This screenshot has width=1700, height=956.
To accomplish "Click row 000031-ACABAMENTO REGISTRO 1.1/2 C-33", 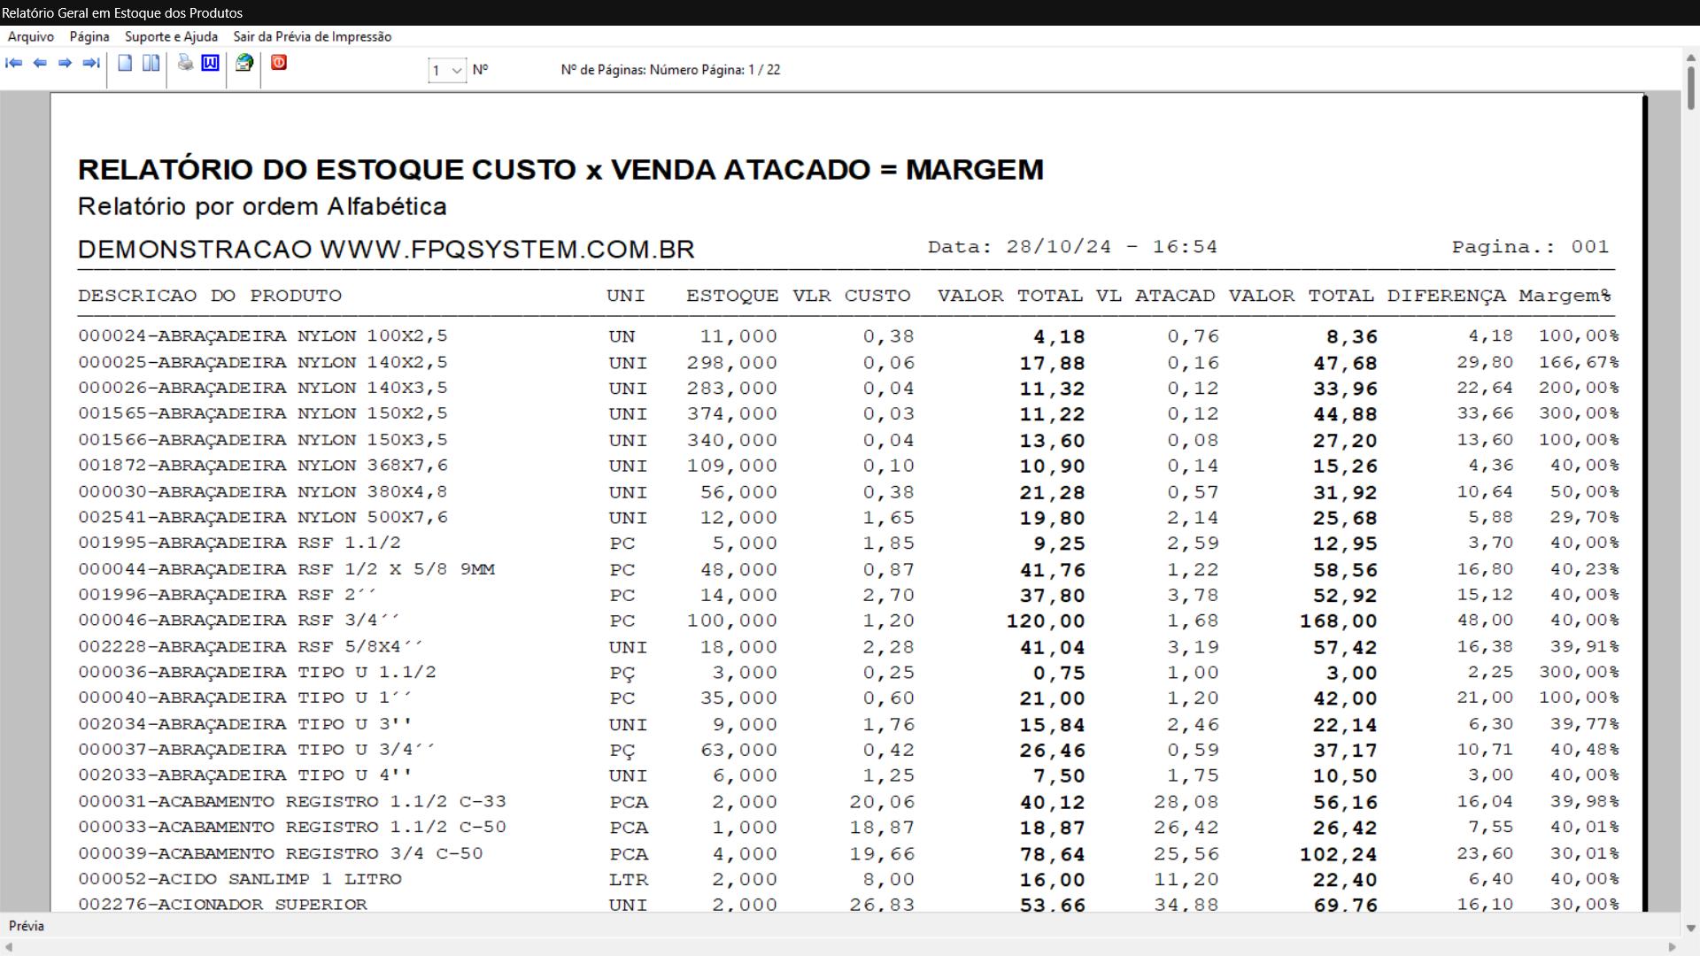I will point(848,802).
